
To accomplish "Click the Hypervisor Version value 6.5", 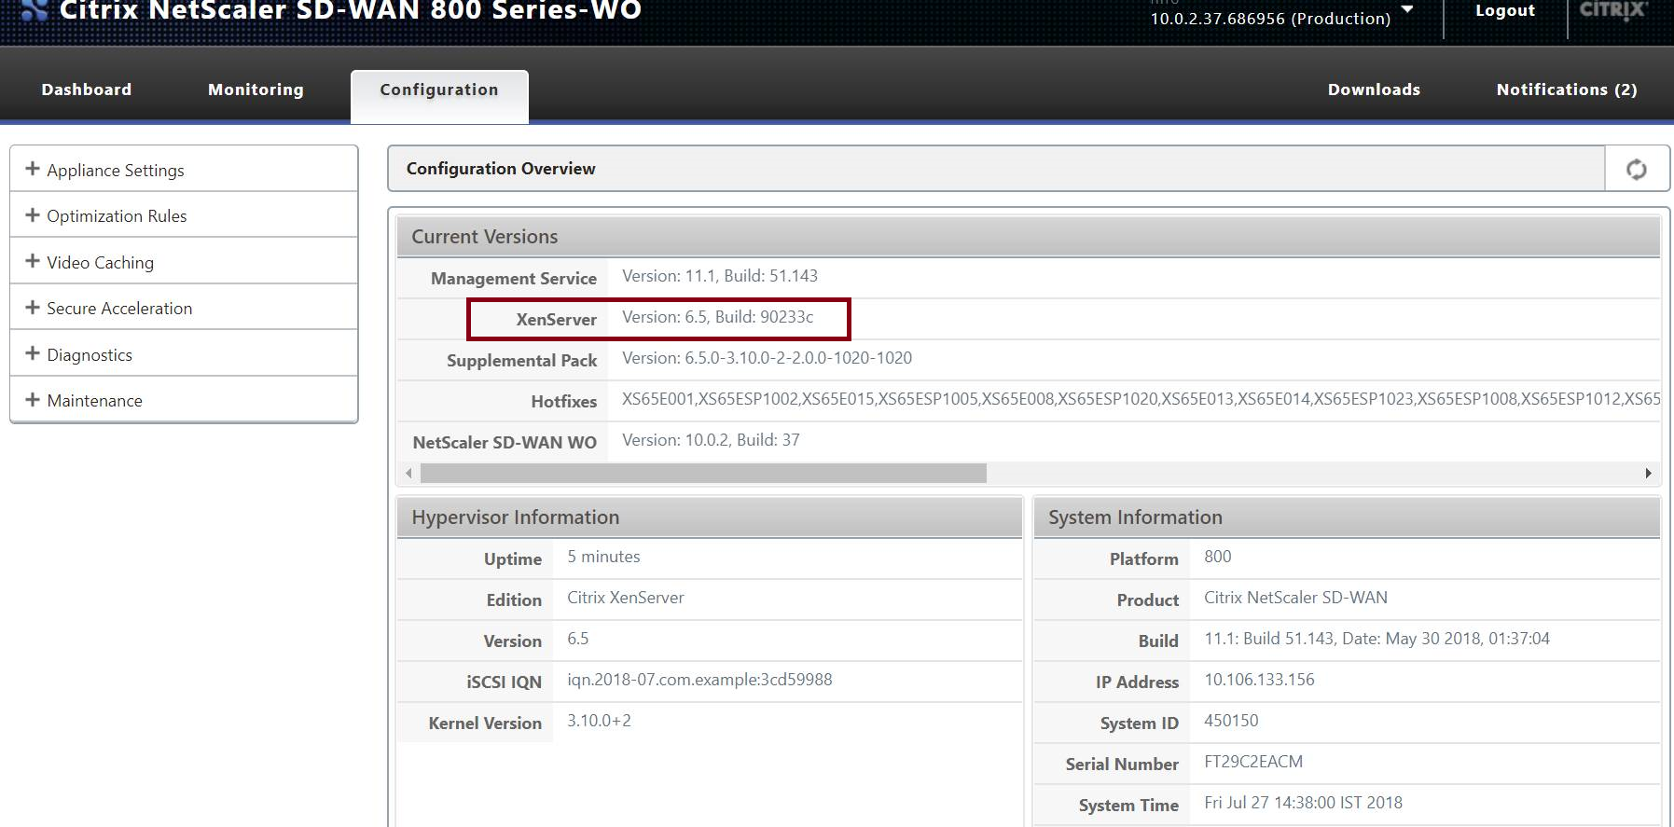I will click(577, 639).
